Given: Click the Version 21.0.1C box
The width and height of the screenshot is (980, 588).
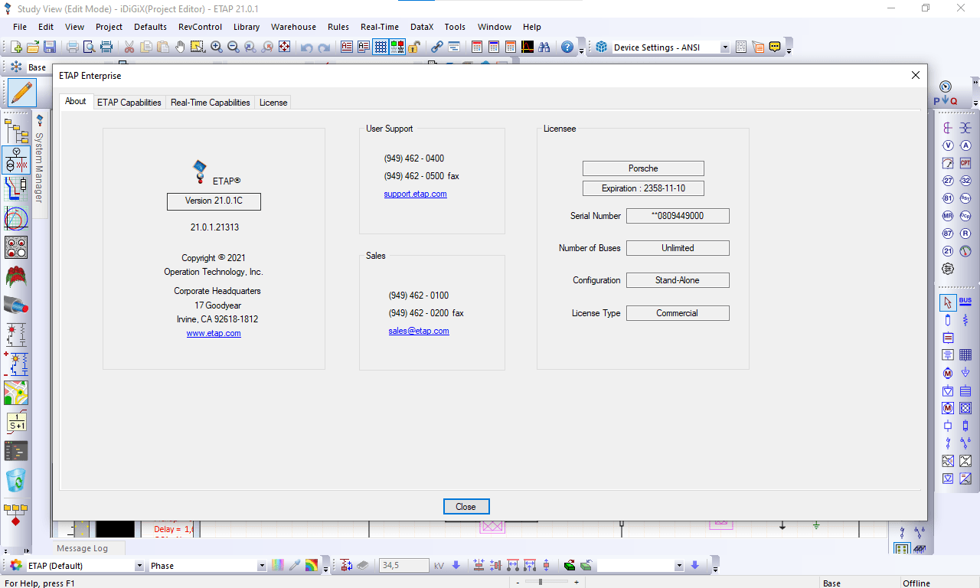Looking at the screenshot, I should tap(214, 201).
